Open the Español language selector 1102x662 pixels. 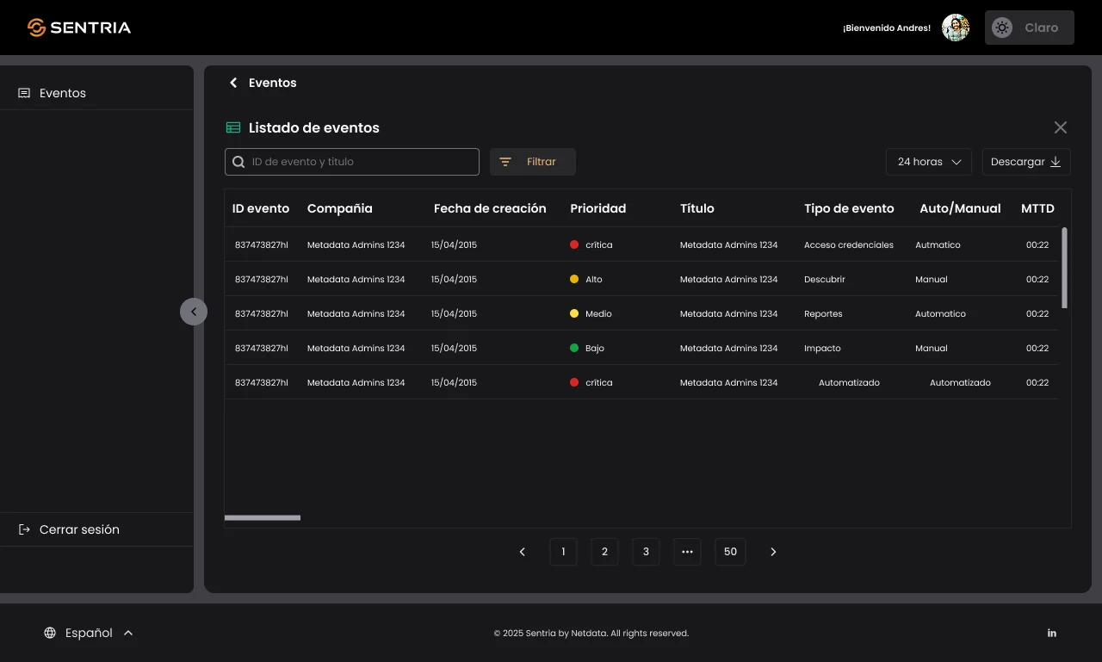[89, 633]
